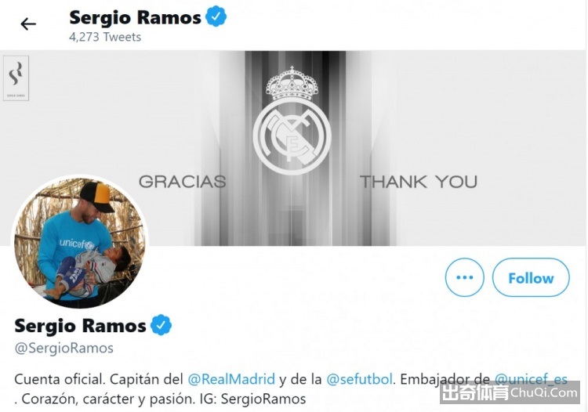Open the @sefutbol mention link

[x=359, y=379]
